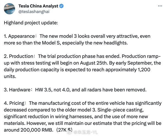
Task: Click the "1. Appearance" label
Action: point(19,36)
